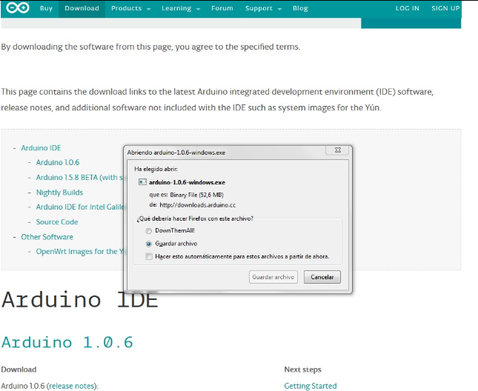Screen dimensions: 478x391
Task: Open OpenWrt Images for the Yún link
Action: click(80, 252)
